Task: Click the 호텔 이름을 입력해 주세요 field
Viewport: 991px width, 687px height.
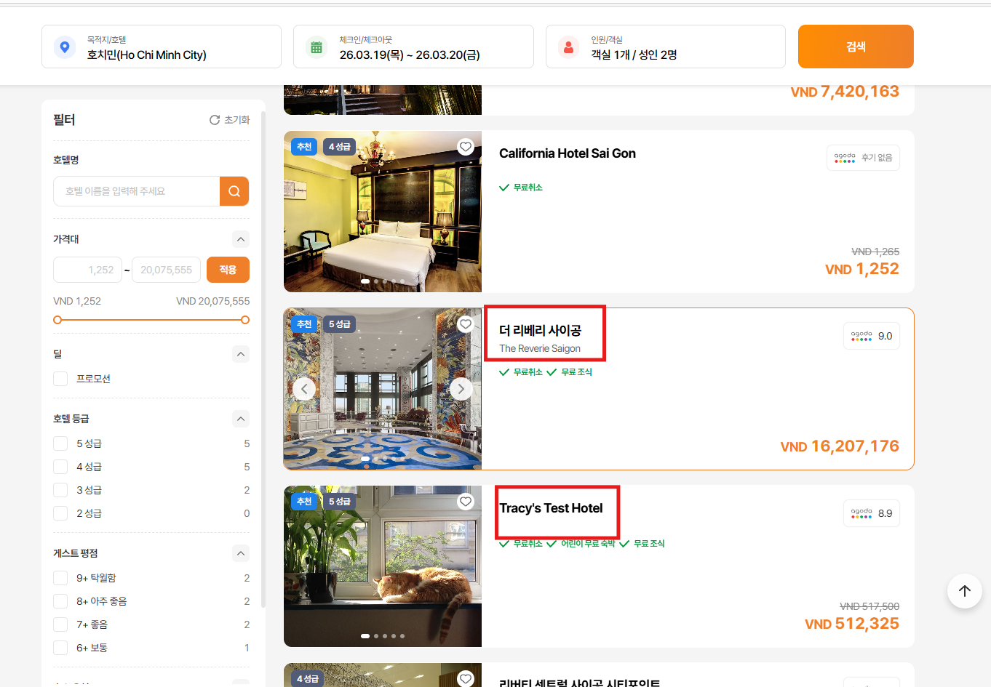Action: pyautogui.click(x=137, y=191)
